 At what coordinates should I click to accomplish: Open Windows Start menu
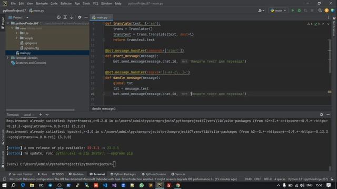coord(4,185)
